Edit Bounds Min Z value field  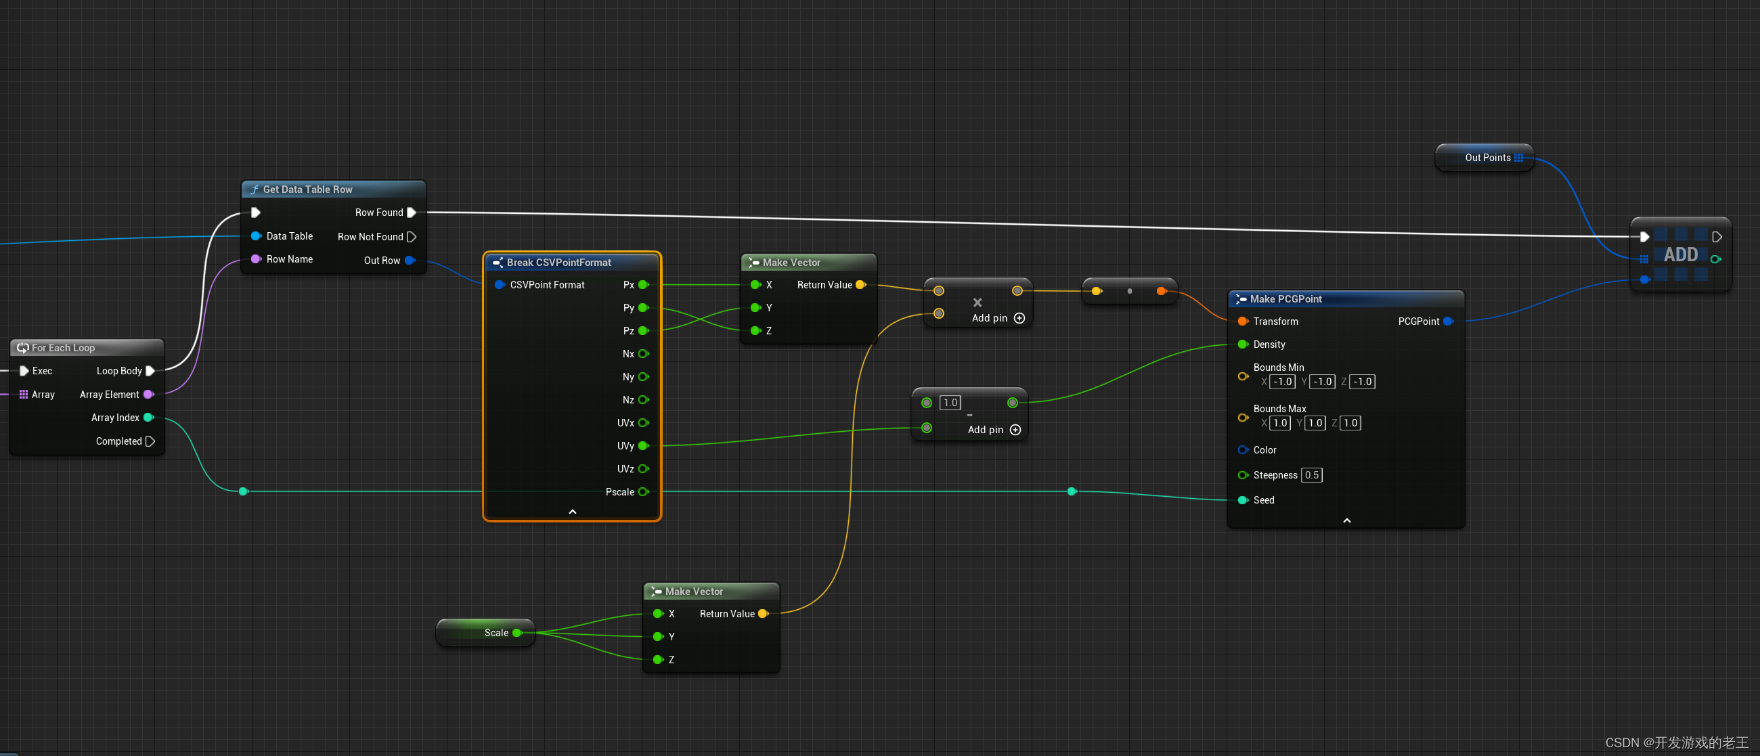1363,382
